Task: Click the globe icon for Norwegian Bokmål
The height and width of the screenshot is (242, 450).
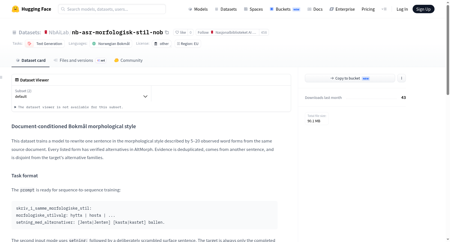Action: (94, 44)
